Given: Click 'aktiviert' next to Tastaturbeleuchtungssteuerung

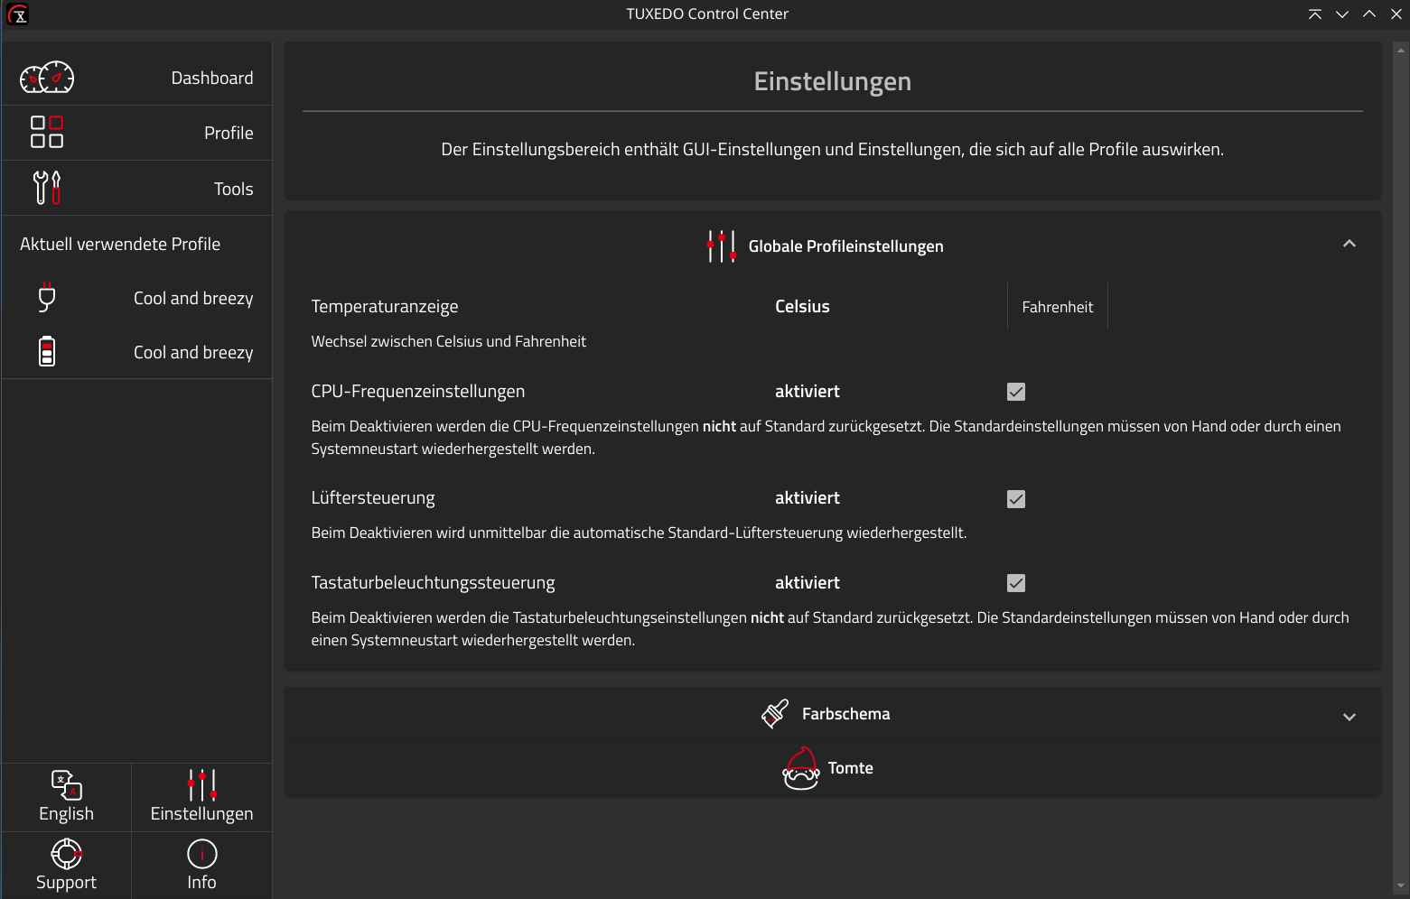Looking at the screenshot, I should pos(808,583).
